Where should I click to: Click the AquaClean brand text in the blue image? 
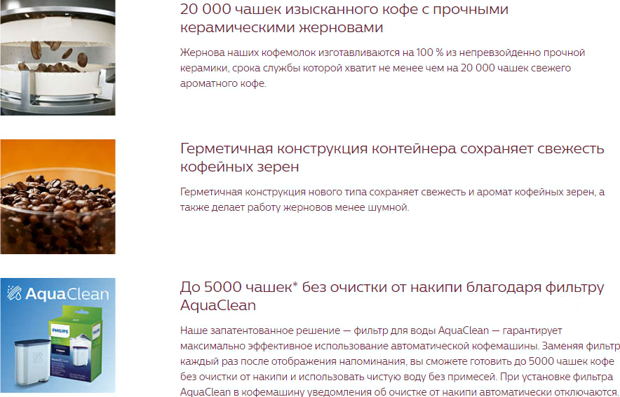(65, 295)
